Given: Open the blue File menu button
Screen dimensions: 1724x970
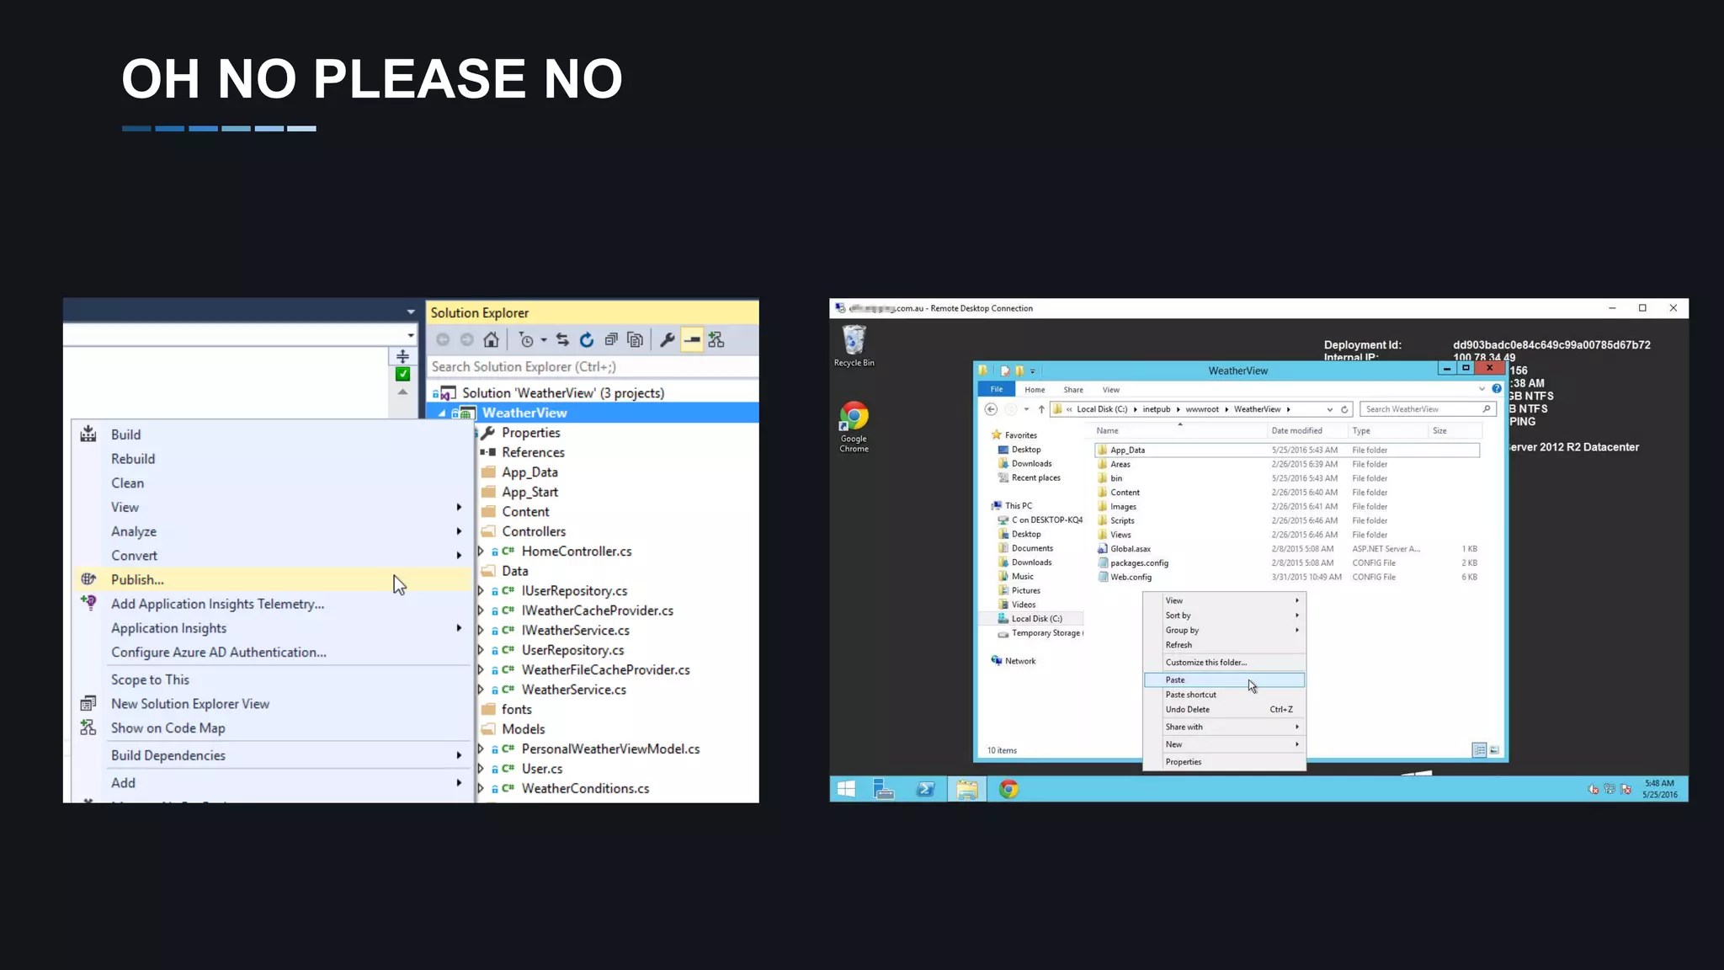Looking at the screenshot, I should point(997,390).
